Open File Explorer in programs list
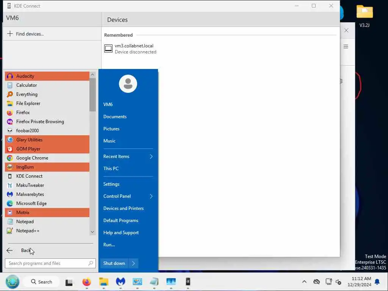388x291 pixels. tap(47, 103)
